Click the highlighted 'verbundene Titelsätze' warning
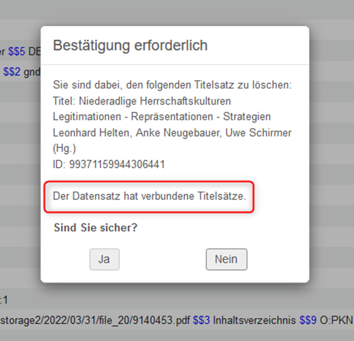This screenshot has height=341, width=354. pyautogui.click(x=149, y=197)
